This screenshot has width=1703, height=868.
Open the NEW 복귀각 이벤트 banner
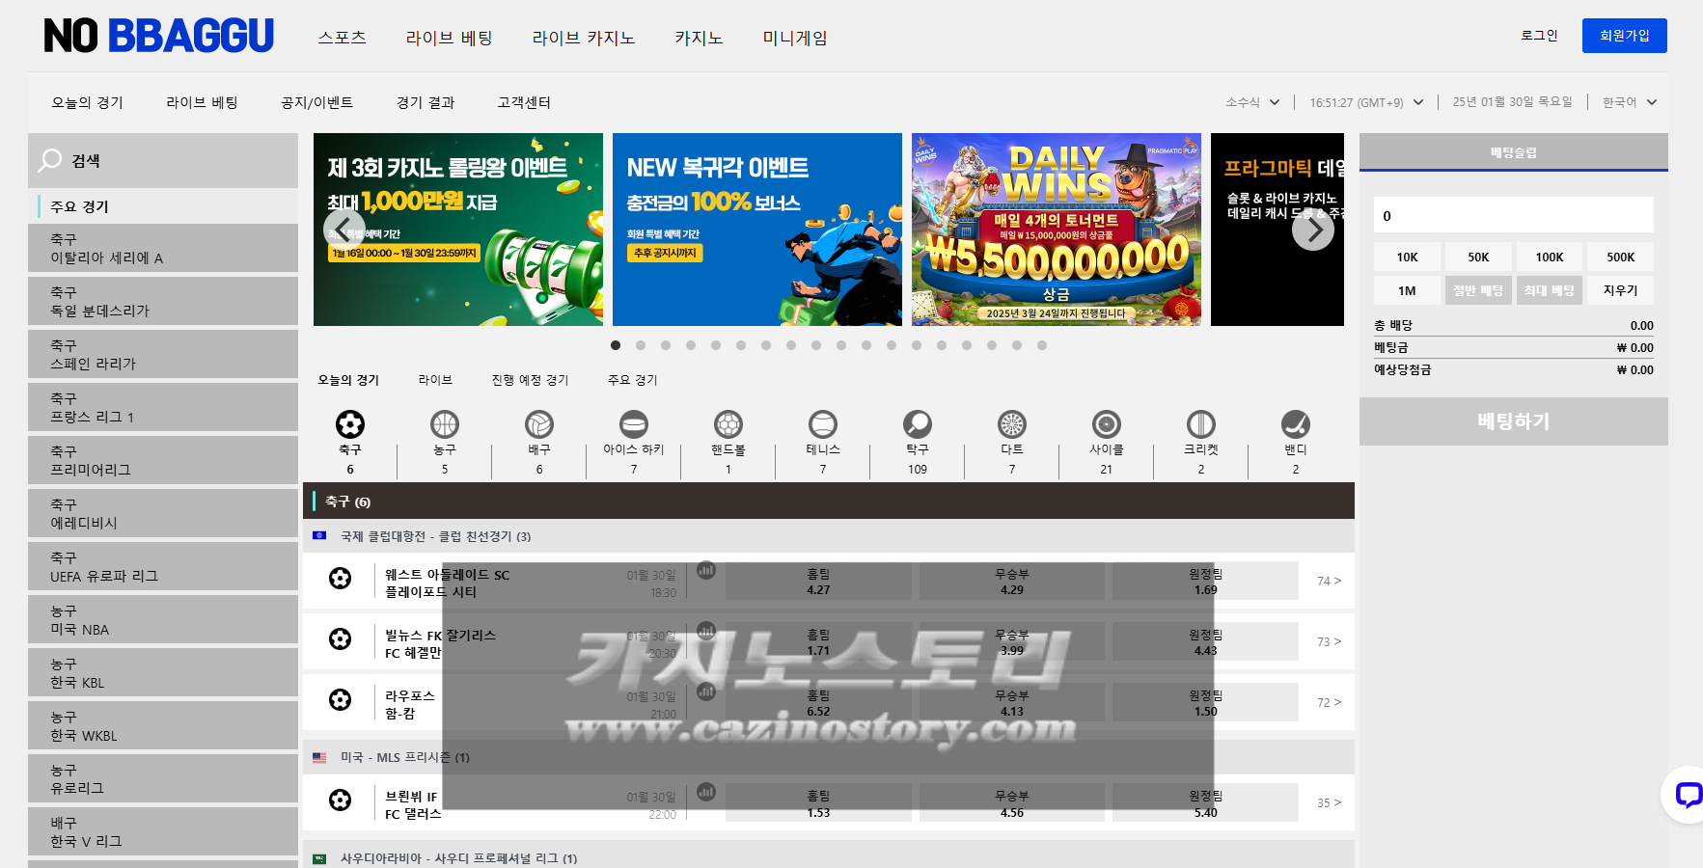pos(757,230)
